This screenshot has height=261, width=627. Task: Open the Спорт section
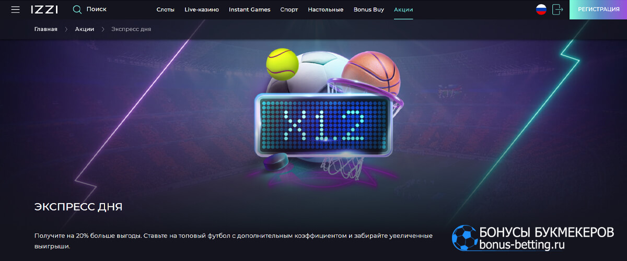(x=289, y=9)
